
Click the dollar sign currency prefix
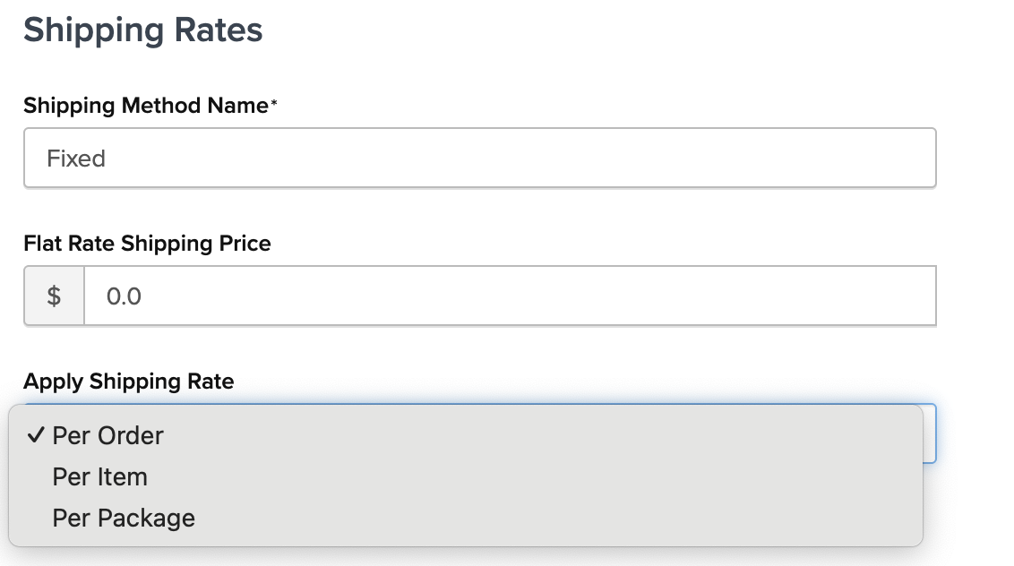click(54, 296)
